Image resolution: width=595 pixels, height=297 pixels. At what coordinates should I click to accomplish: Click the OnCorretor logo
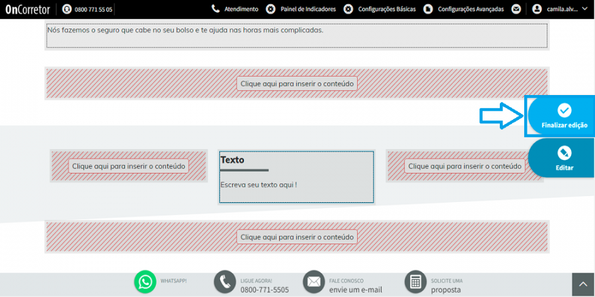coord(28,9)
